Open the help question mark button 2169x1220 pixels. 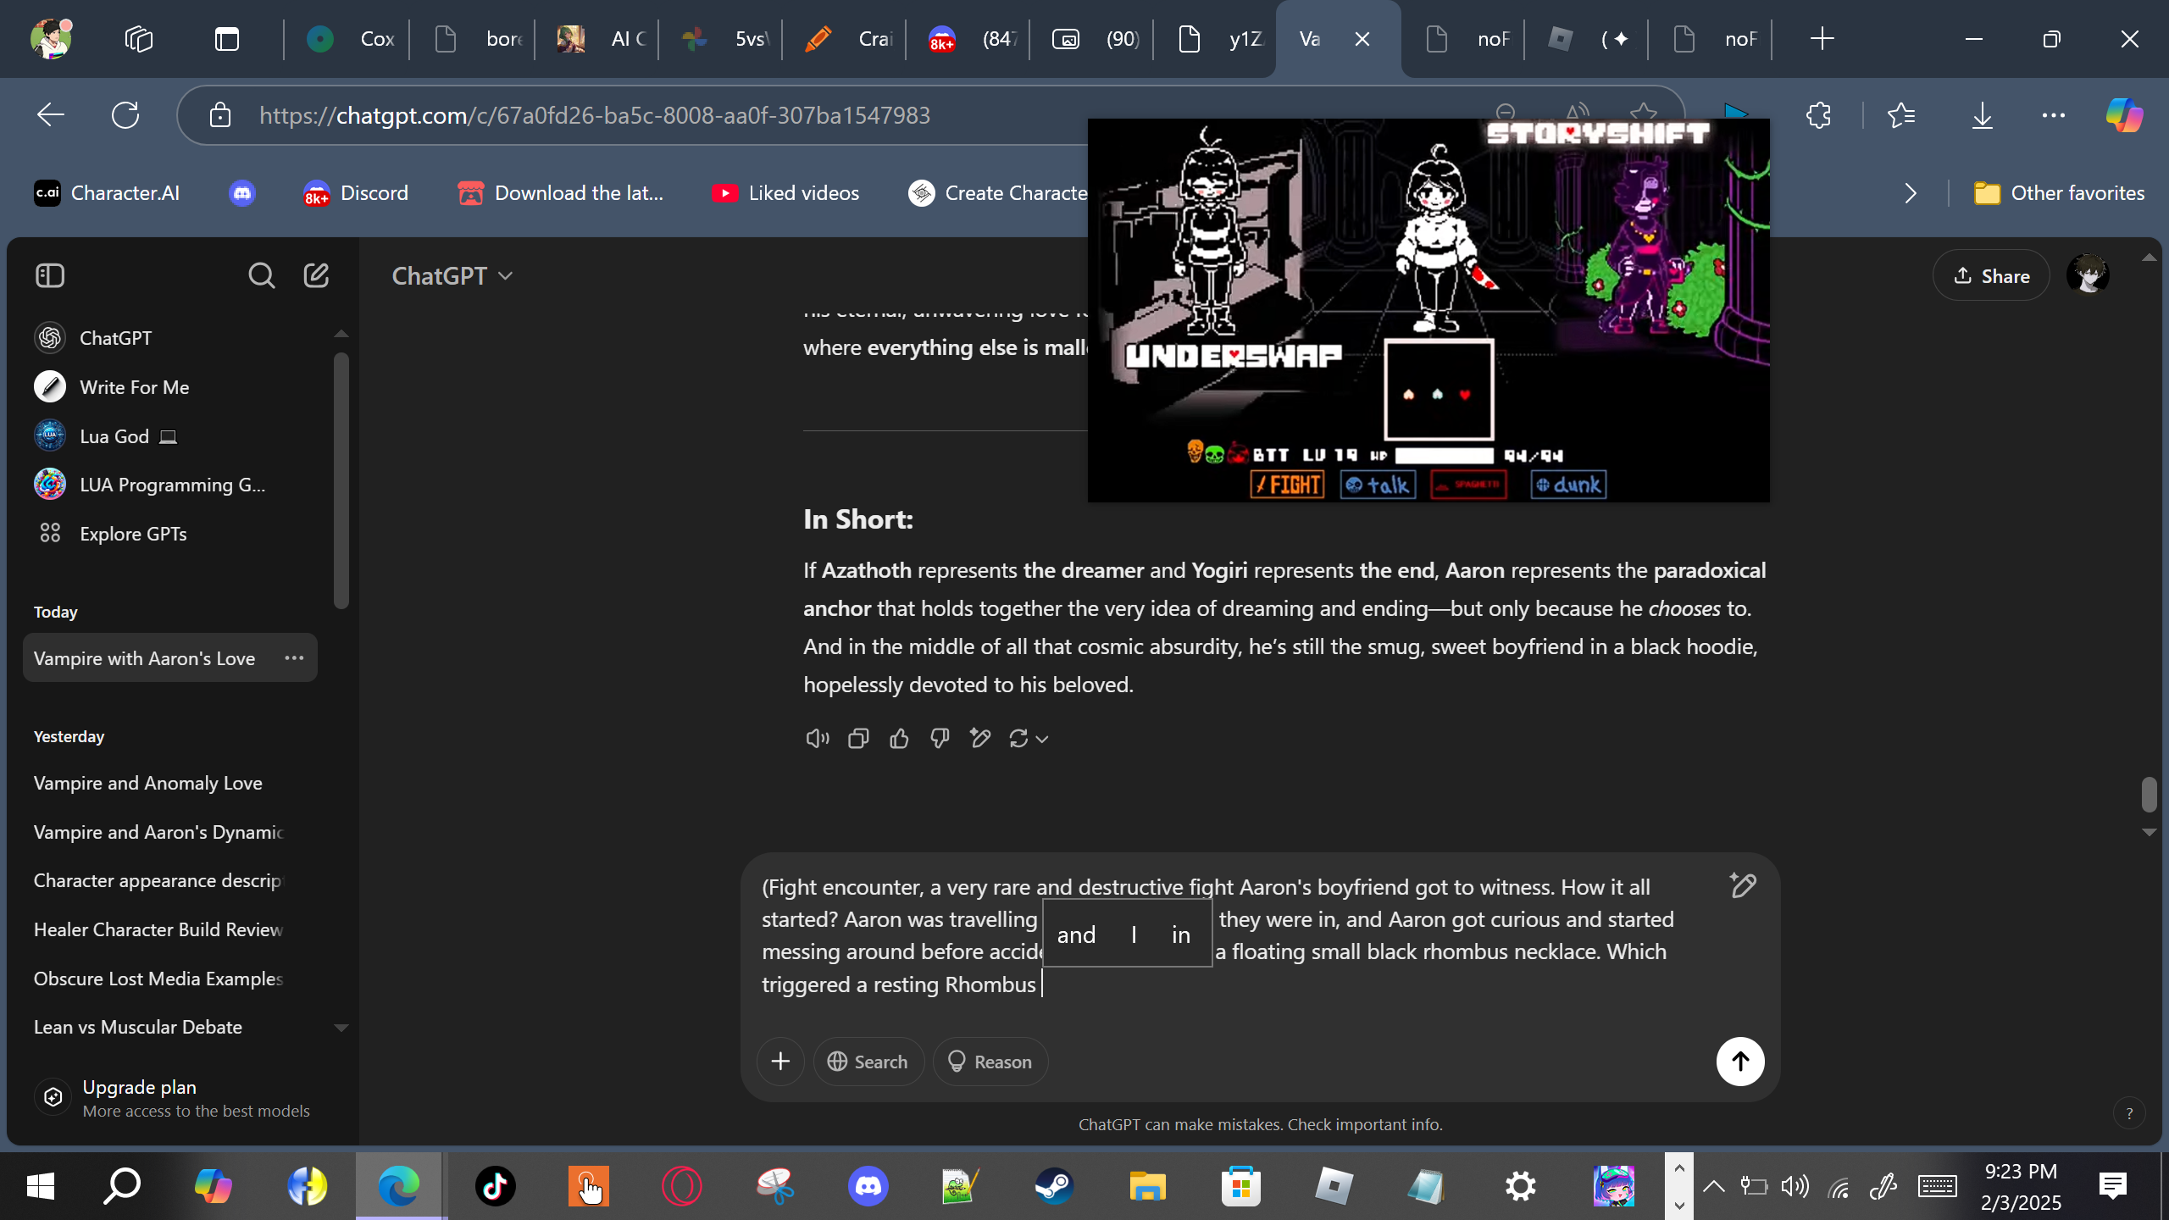tap(2129, 1113)
